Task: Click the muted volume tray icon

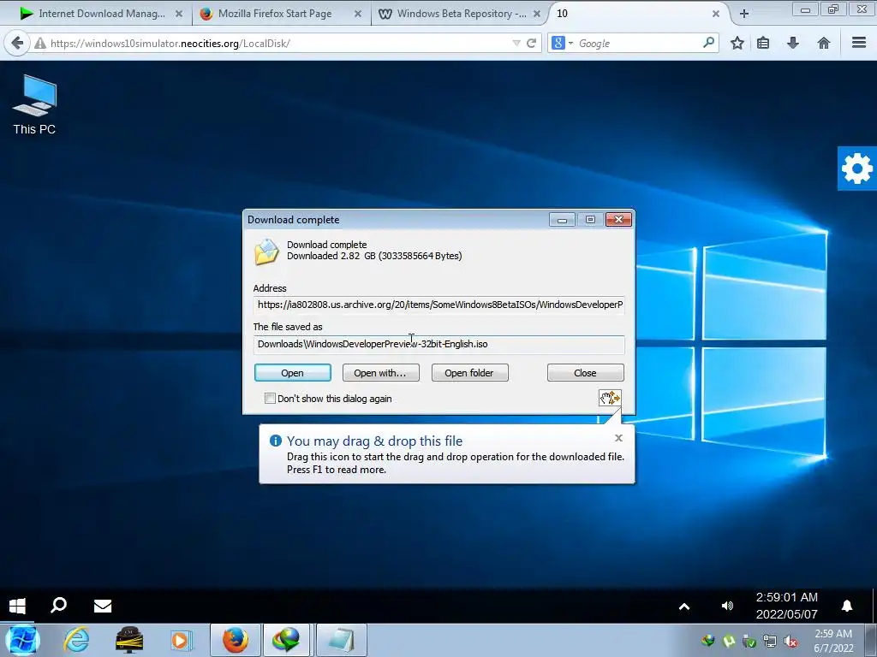Action: click(790, 641)
